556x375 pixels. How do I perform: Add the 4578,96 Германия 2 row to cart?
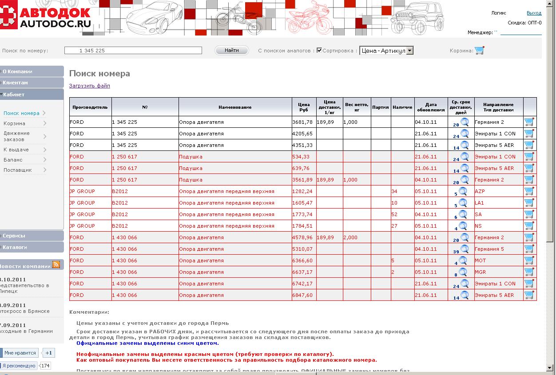529,237
